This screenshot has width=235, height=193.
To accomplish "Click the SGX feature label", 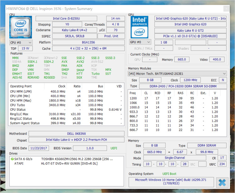I will tap(79, 77).
